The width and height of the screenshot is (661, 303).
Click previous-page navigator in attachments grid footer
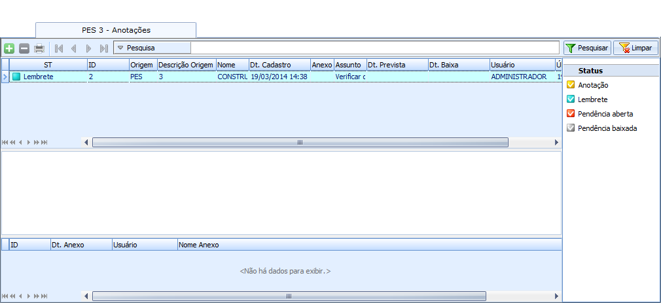pos(12,296)
